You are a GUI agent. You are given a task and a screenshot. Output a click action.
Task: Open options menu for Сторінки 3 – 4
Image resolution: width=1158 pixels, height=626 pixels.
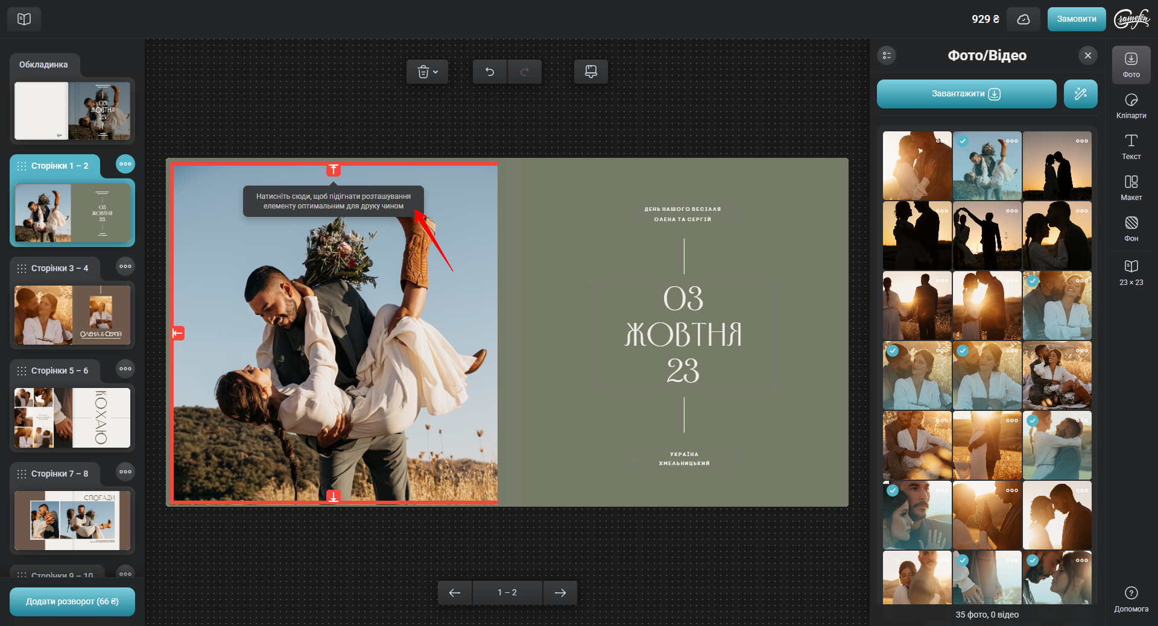[x=125, y=266]
